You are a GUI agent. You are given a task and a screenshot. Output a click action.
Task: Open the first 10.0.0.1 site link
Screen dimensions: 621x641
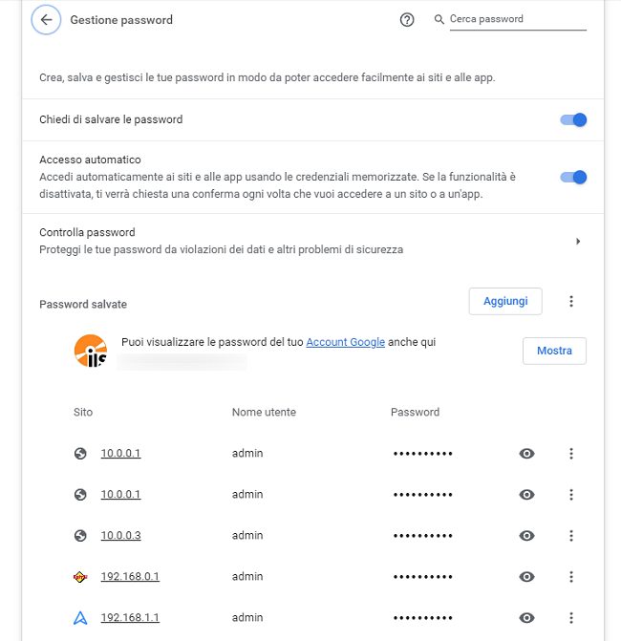pos(120,454)
